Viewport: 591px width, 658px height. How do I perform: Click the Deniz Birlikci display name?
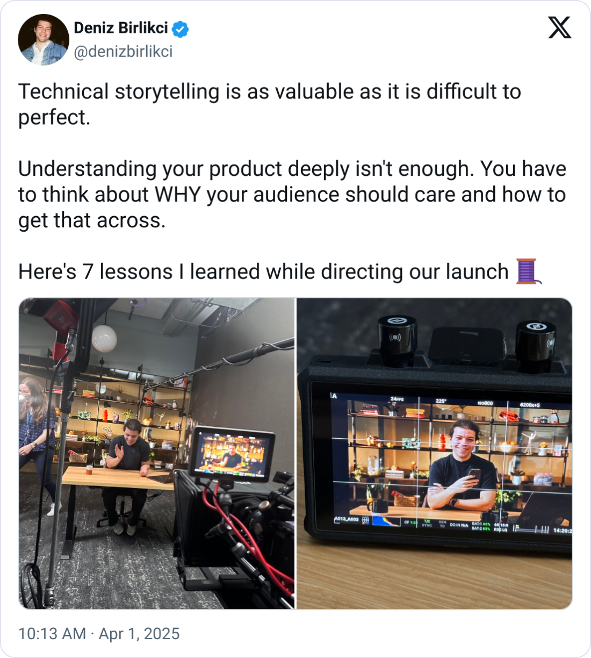point(121,28)
